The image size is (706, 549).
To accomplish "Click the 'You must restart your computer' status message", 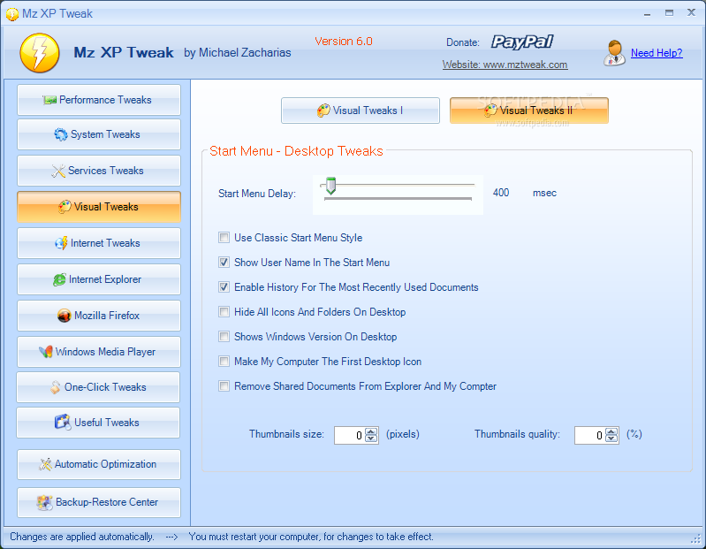I will (311, 537).
